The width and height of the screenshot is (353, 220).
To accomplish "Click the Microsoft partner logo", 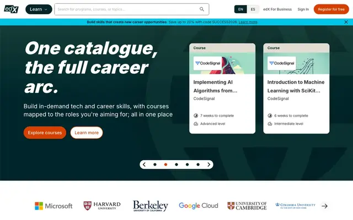I will tap(54, 206).
